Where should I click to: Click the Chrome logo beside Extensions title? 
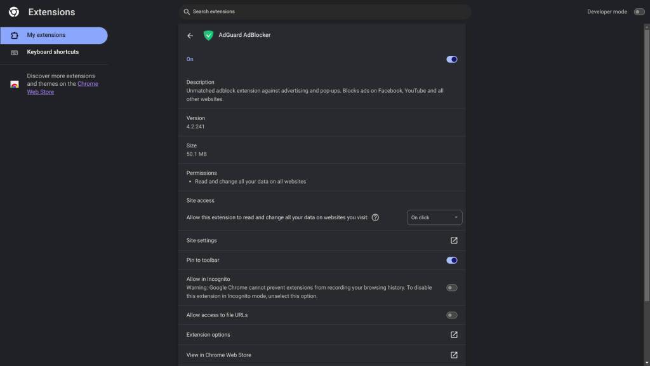pos(14,12)
